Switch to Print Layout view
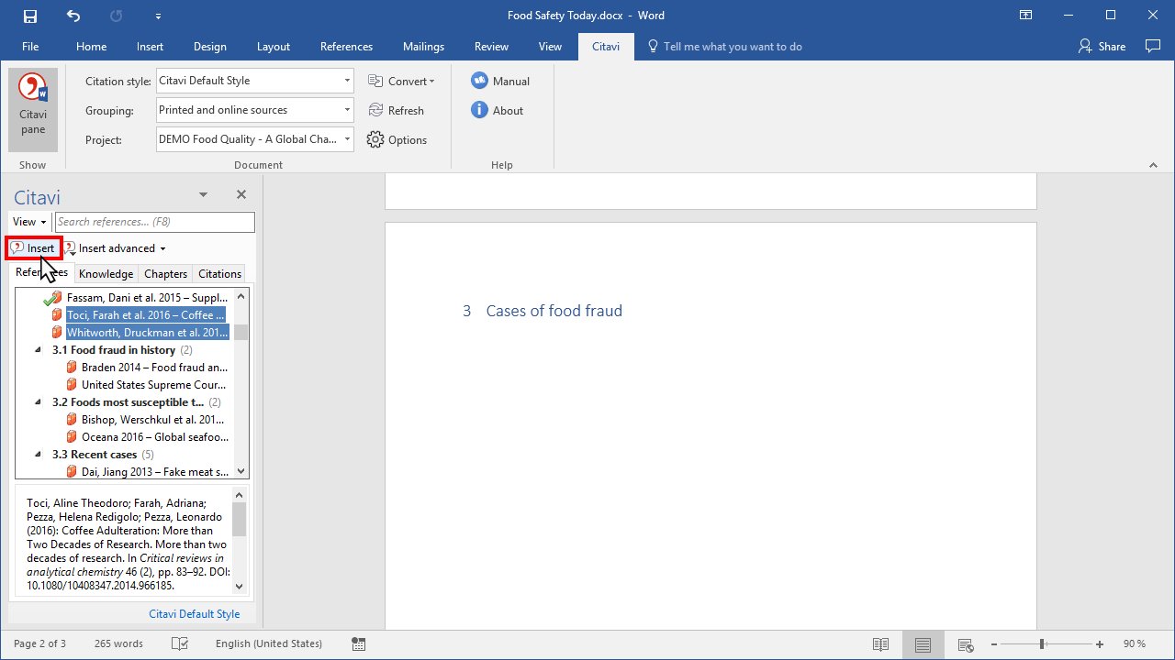Screen dimensions: 1175x660 [923, 644]
